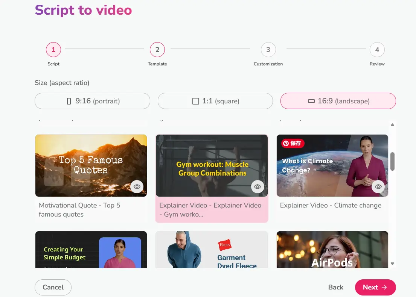Screen dimensions: 416x297
Task: Go to step 2 Template
Action: (x=157, y=50)
